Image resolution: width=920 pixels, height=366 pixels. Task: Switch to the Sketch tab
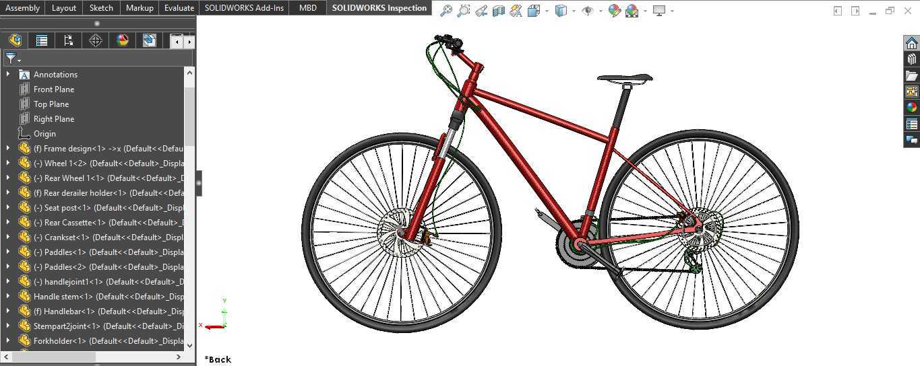tap(101, 8)
